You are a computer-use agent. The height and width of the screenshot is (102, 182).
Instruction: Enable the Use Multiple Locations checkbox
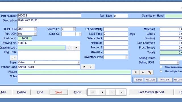pyautogui.click(x=161, y=71)
